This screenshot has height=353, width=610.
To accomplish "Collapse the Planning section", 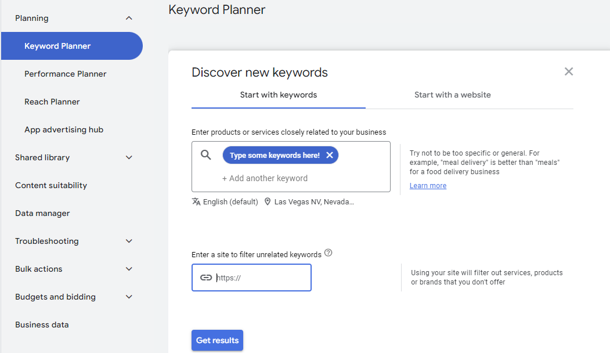I will [129, 19].
